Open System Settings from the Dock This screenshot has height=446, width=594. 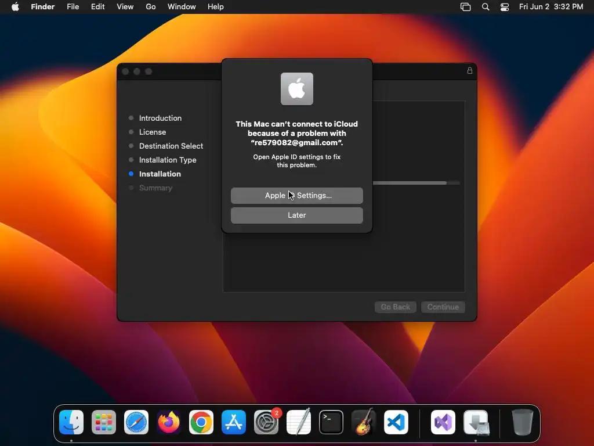(266, 422)
